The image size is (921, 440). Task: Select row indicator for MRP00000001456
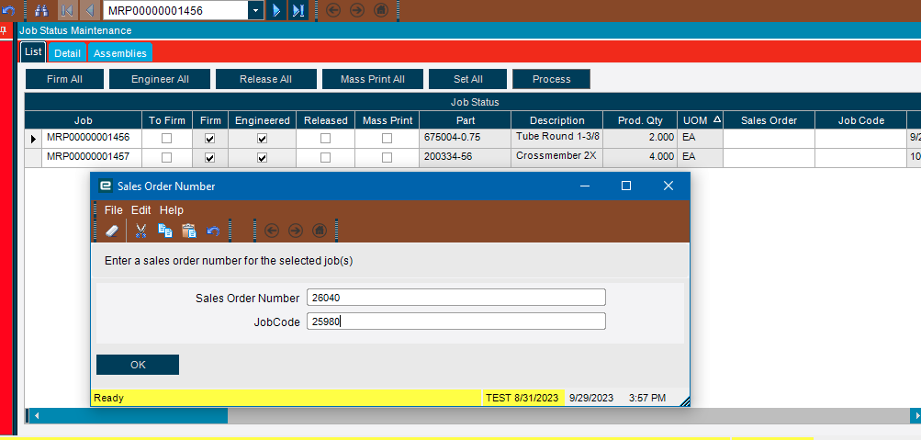tap(33, 139)
